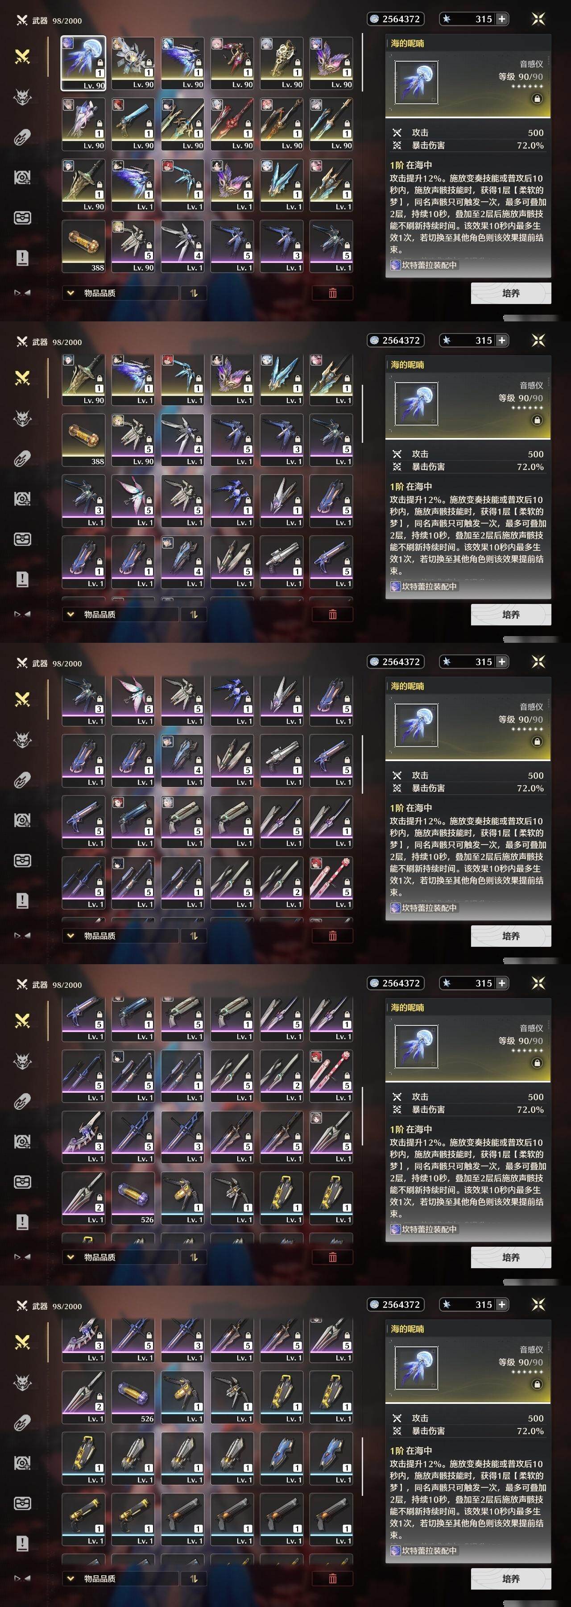Viewport: 571px width, 1607px height.
Task: Open the pill-shaped consumables category in the first view
Action: pos(22,137)
